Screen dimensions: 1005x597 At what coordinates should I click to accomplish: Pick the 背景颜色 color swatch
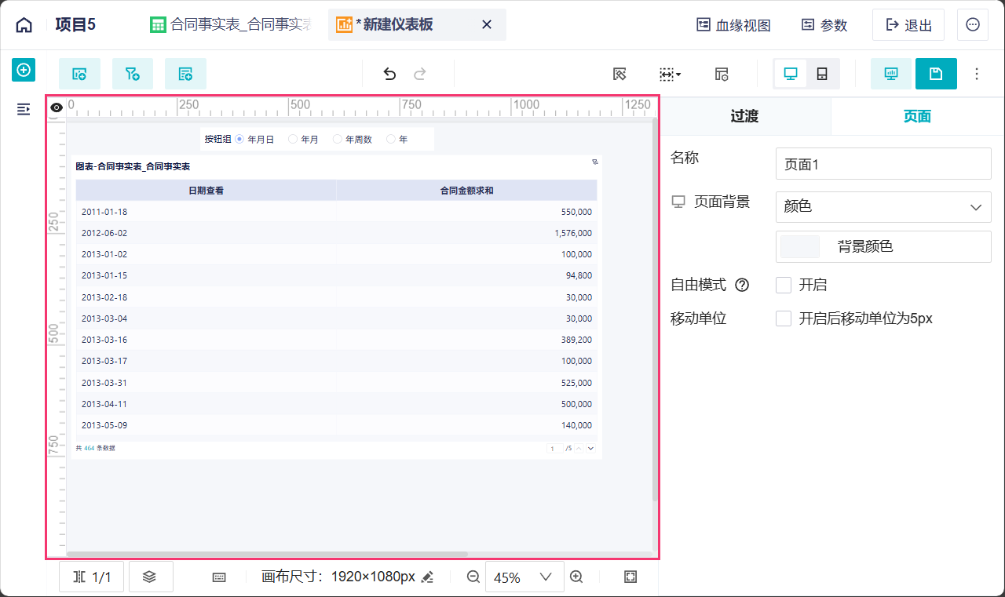(799, 246)
